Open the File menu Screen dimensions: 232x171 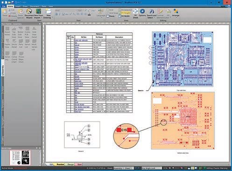coord(4,7)
